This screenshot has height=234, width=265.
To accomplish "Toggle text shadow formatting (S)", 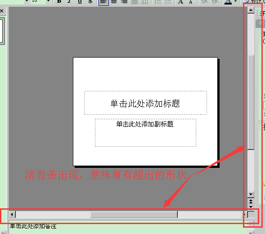I will tap(90, 2).
